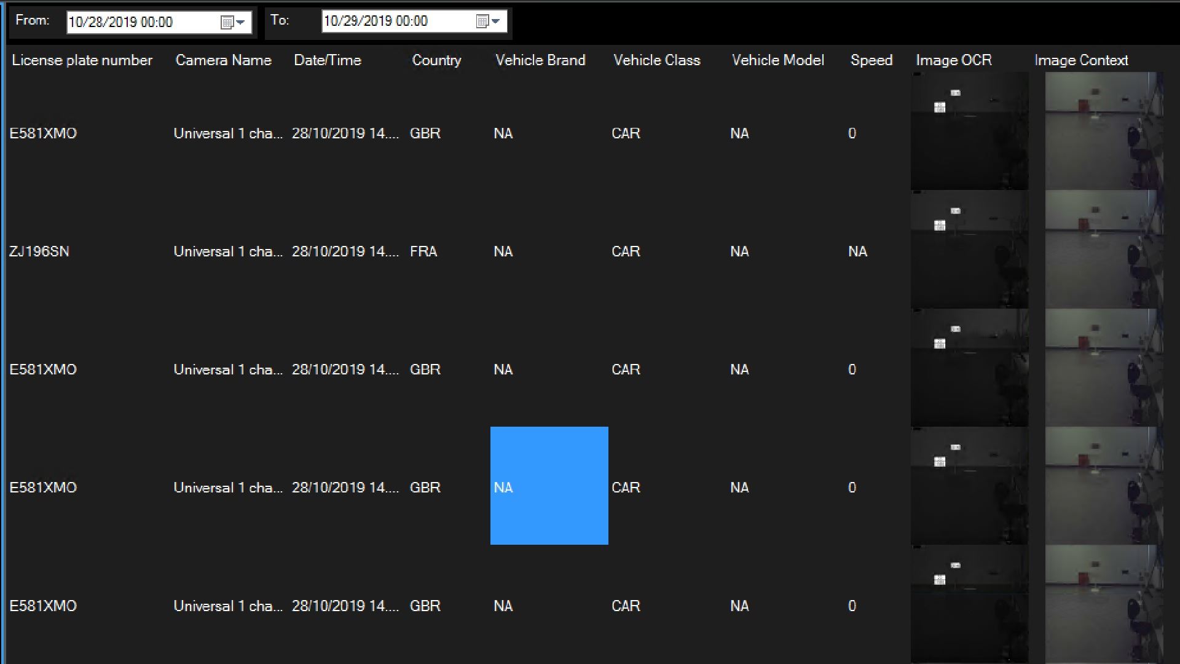Select the FRA country cell
The width and height of the screenshot is (1180, 664).
point(423,251)
